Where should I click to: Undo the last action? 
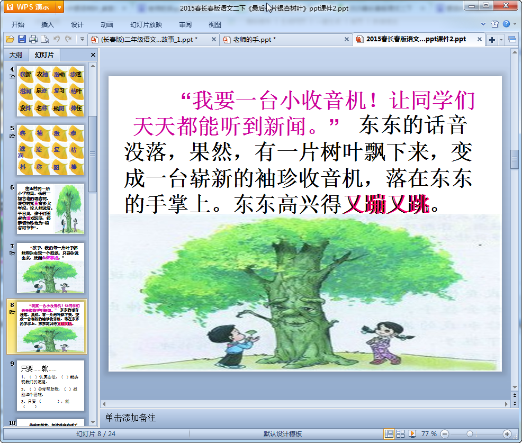coord(57,39)
